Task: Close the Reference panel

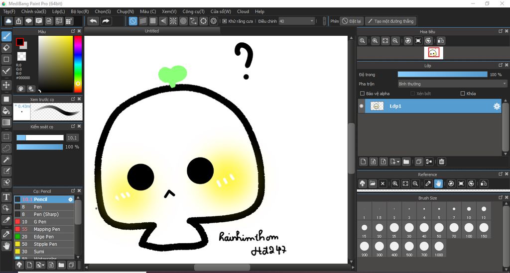Action: (507, 174)
